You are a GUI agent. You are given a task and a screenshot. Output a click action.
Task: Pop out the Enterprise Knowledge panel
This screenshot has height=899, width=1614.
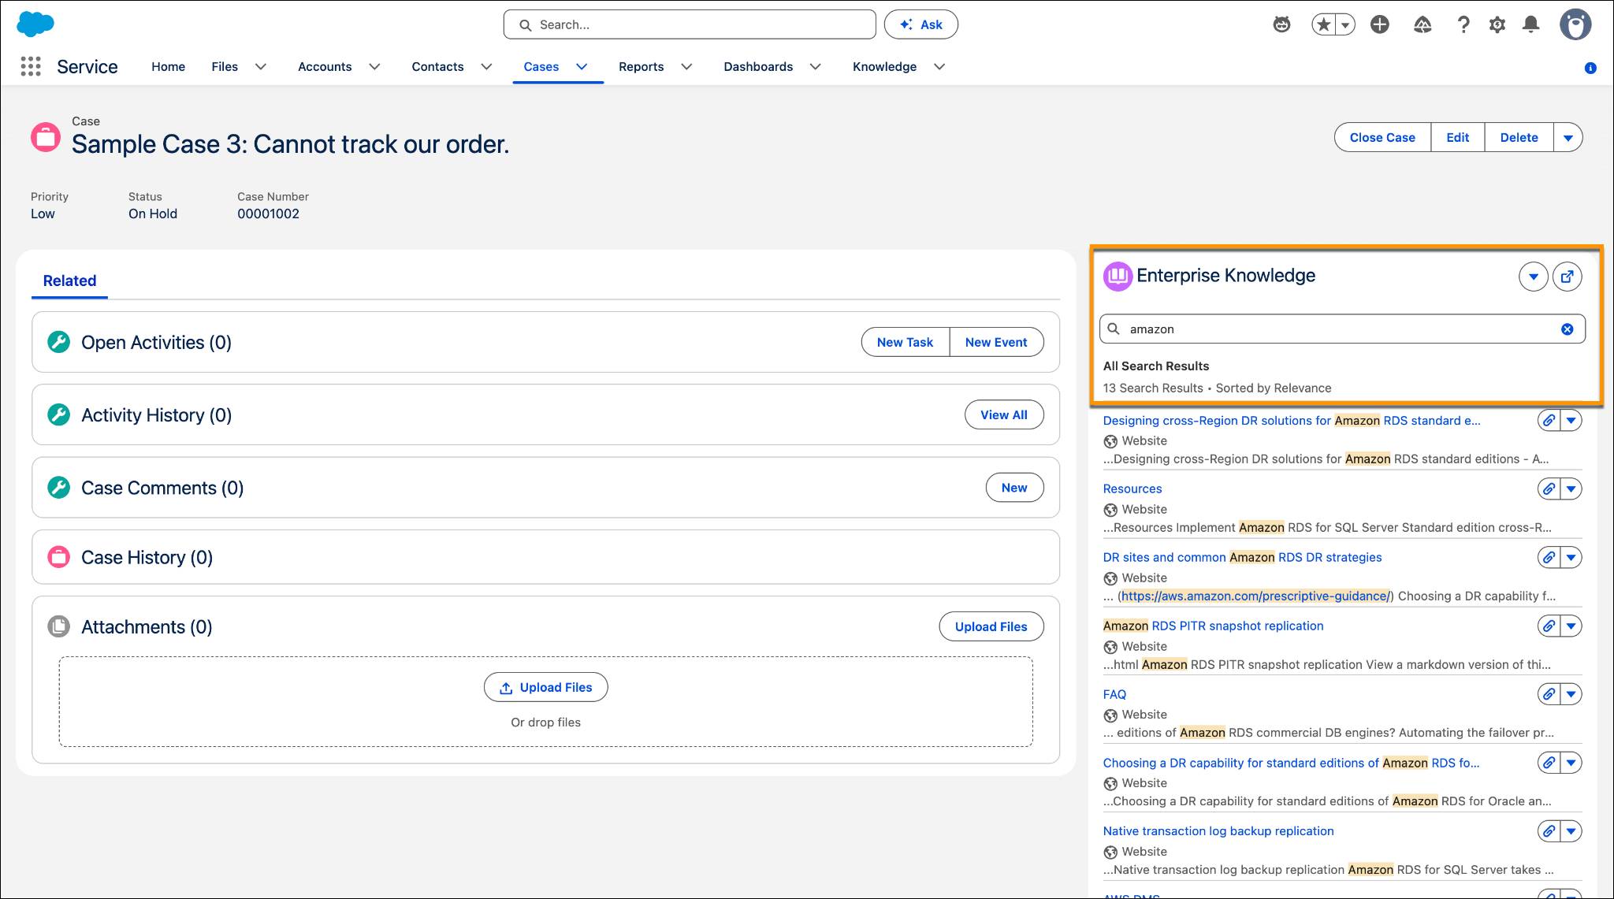[x=1568, y=277]
